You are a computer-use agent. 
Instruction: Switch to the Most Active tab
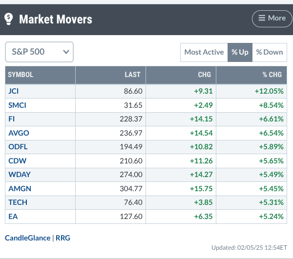tap(204, 52)
